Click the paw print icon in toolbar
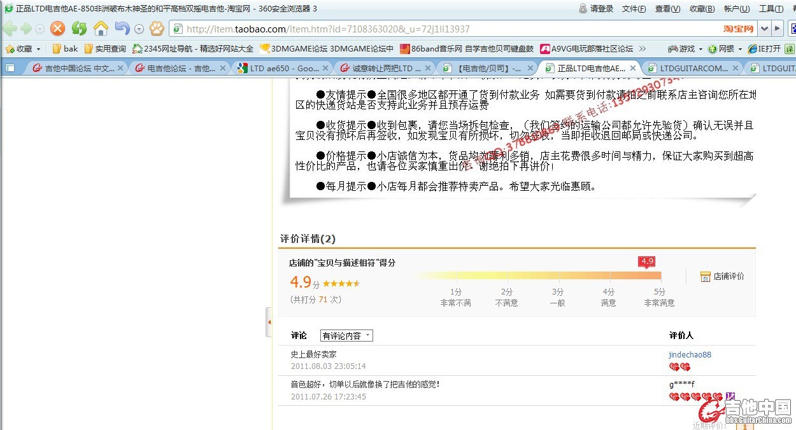 (x=157, y=29)
